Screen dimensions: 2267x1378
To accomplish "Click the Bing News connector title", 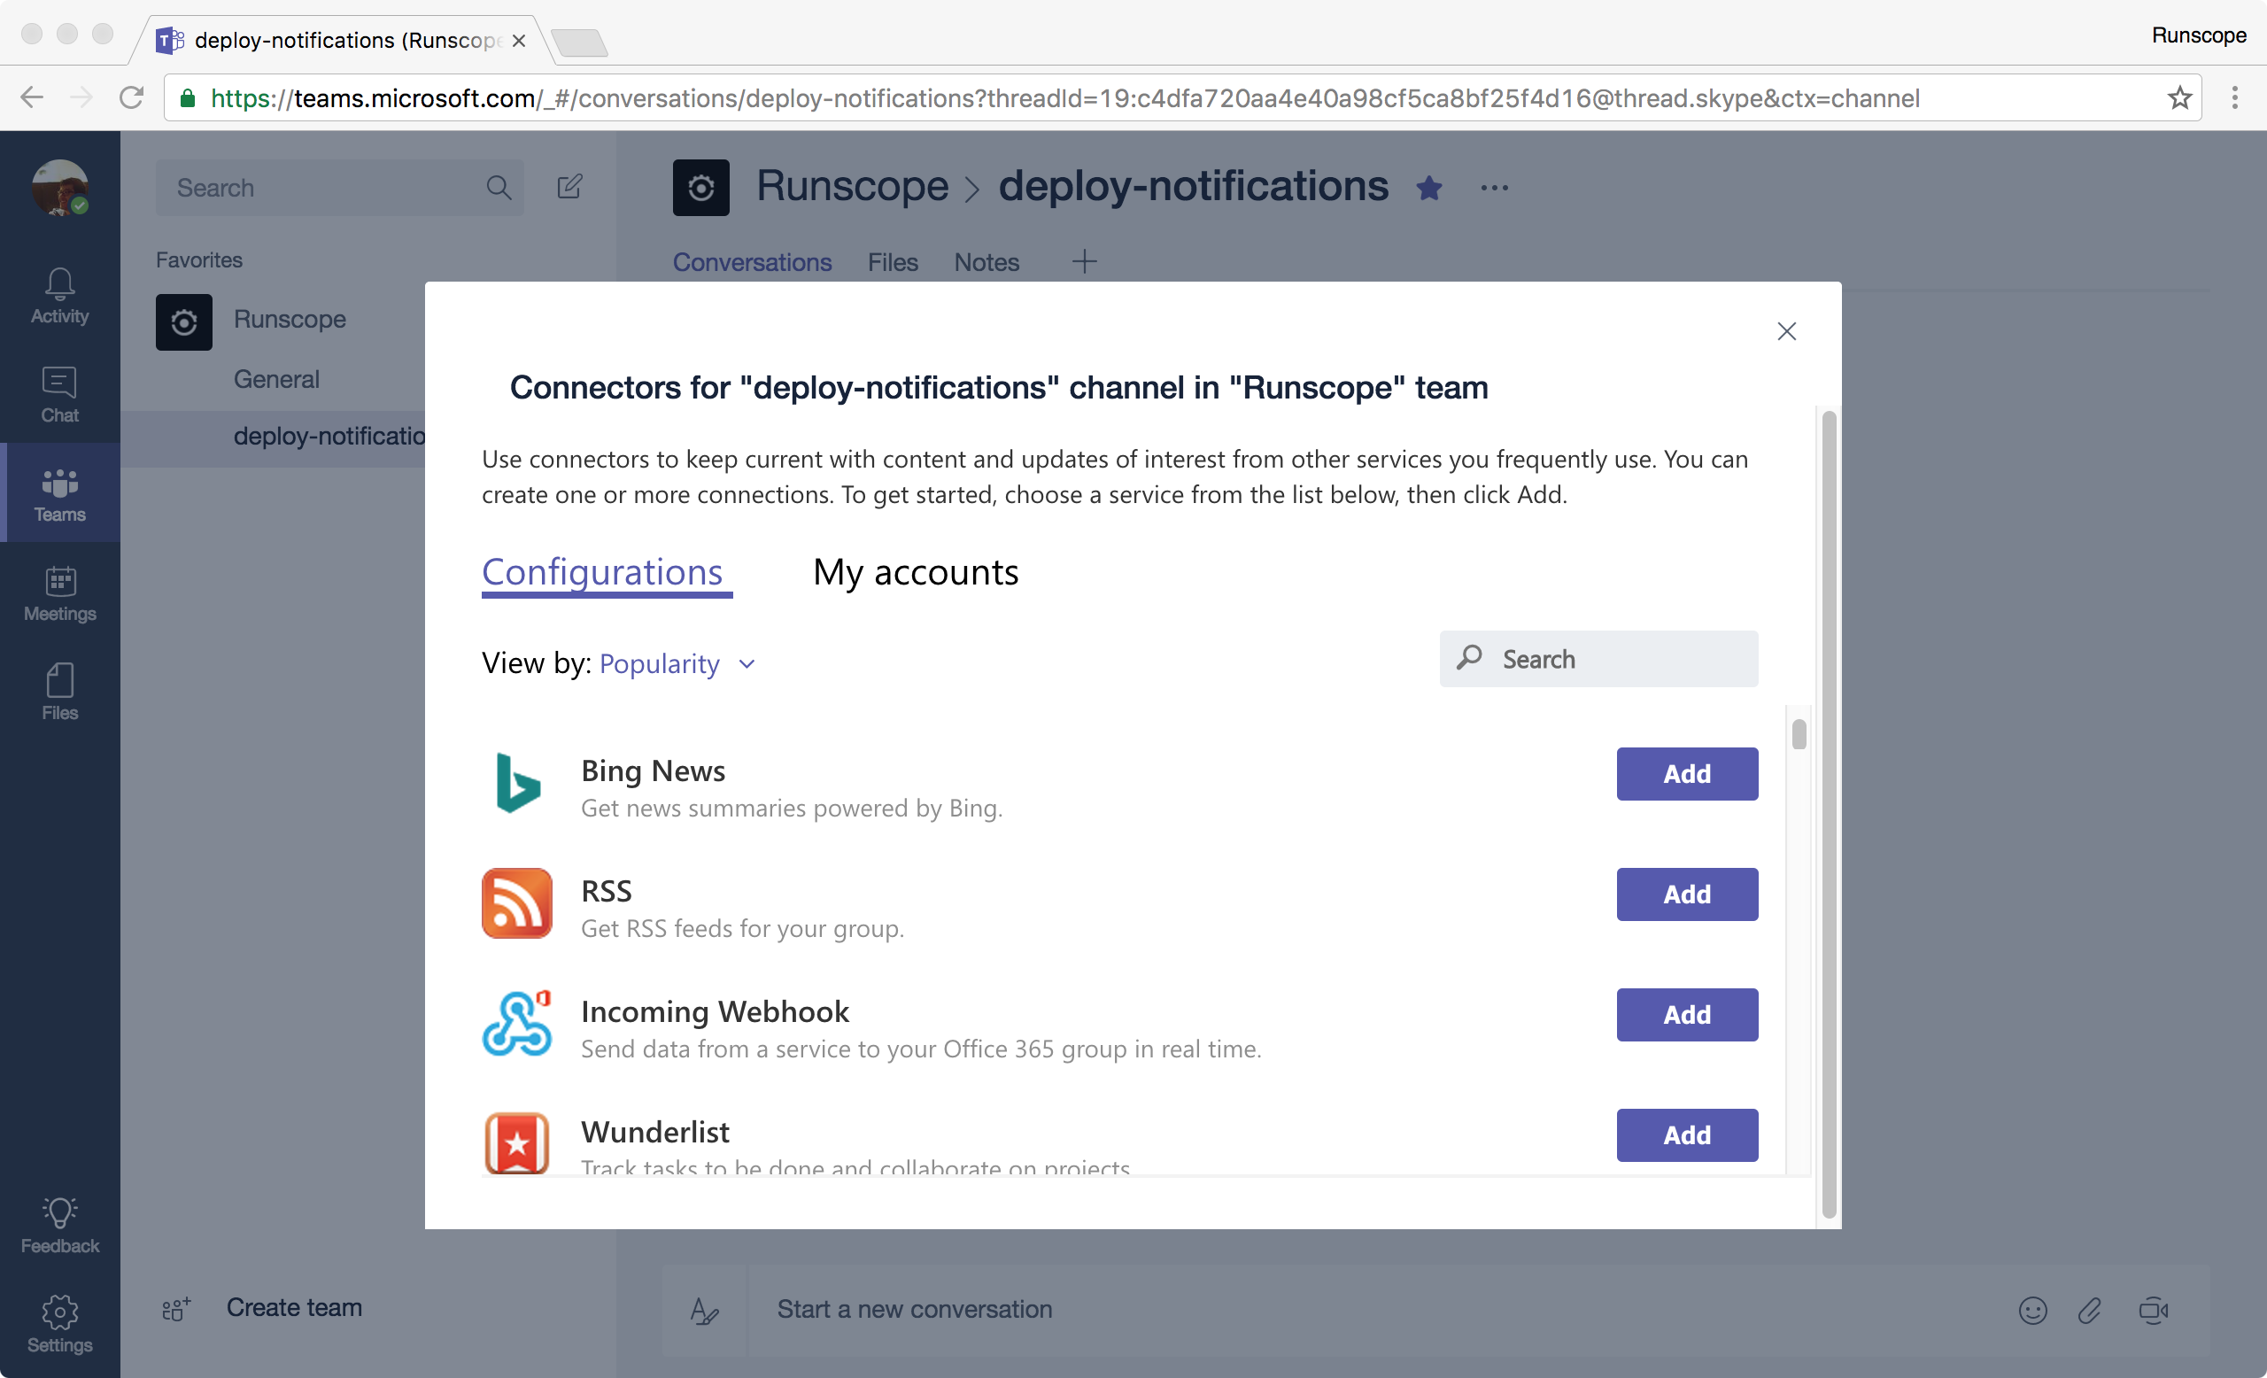I will [x=653, y=770].
